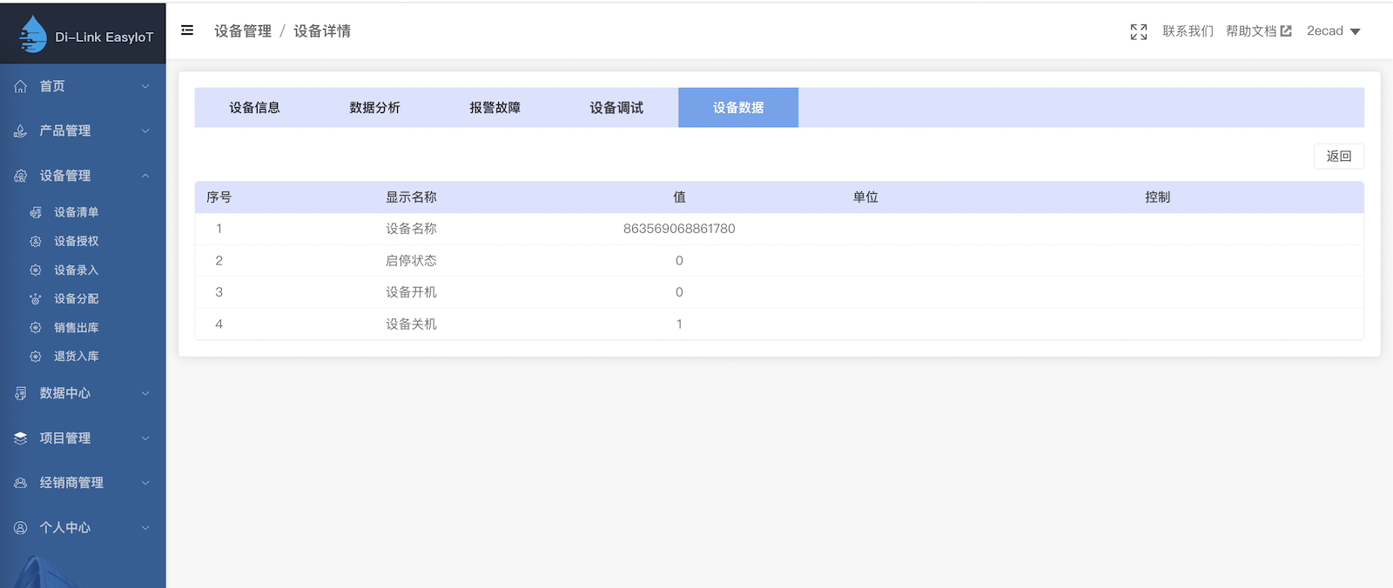Switch to the 报警故障 tab

pos(495,108)
